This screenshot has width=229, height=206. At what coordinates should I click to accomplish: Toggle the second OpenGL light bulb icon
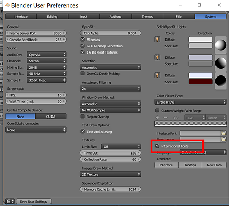click(157, 57)
